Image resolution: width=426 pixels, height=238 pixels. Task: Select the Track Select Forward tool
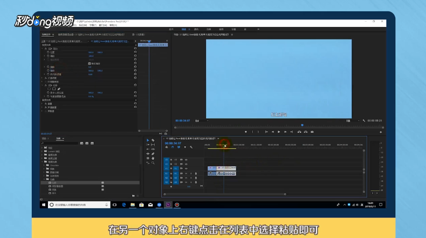pos(148,145)
